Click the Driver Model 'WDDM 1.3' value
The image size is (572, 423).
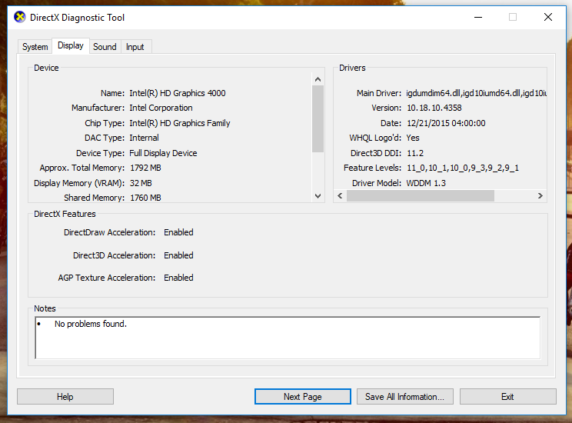[426, 183]
